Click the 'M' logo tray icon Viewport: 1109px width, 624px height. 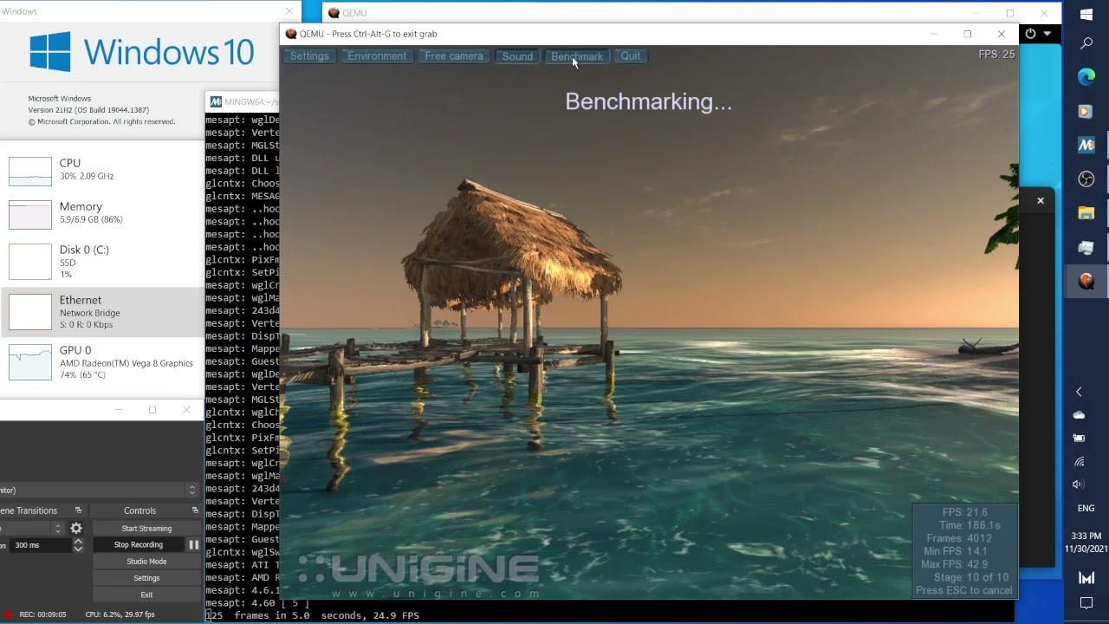[1086, 578]
